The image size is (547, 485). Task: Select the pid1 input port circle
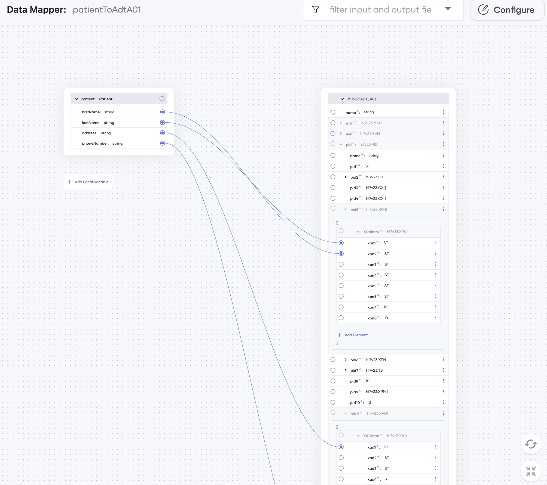(x=333, y=166)
